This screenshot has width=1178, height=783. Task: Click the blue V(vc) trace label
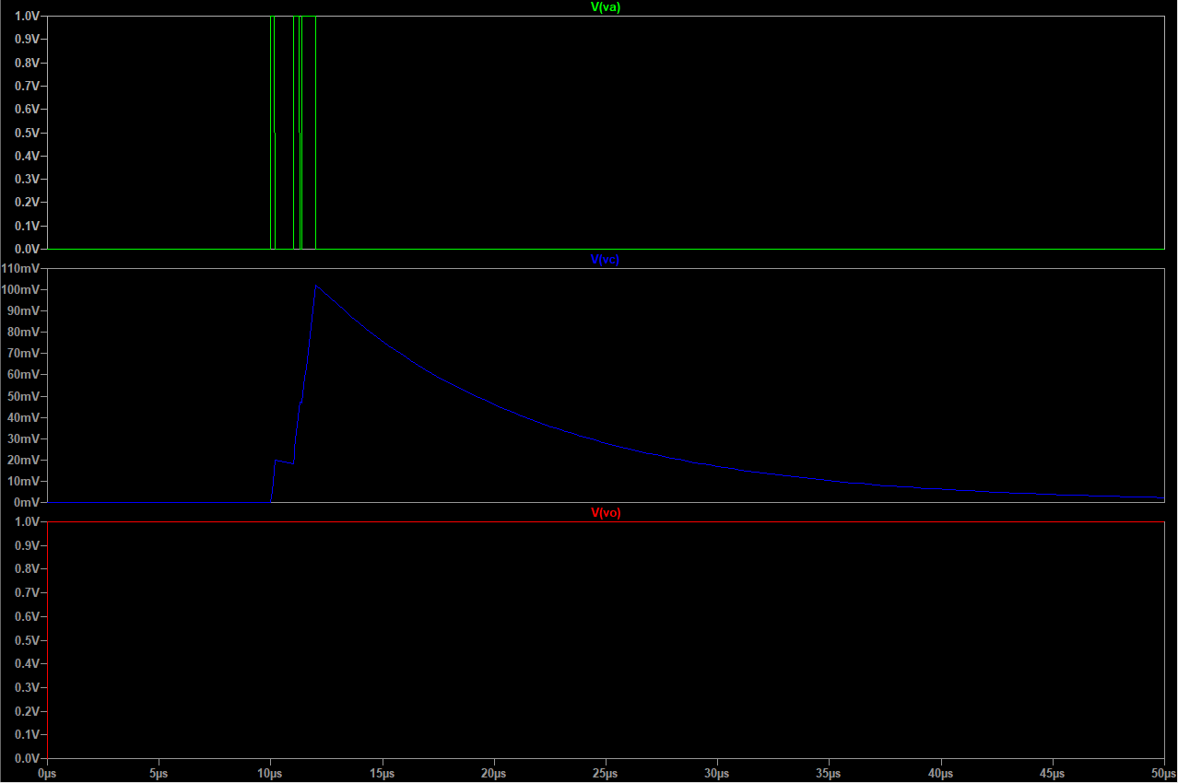(x=605, y=260)
